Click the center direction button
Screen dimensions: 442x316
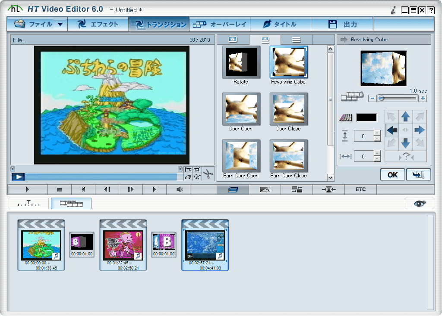click(x=406, y=130)
